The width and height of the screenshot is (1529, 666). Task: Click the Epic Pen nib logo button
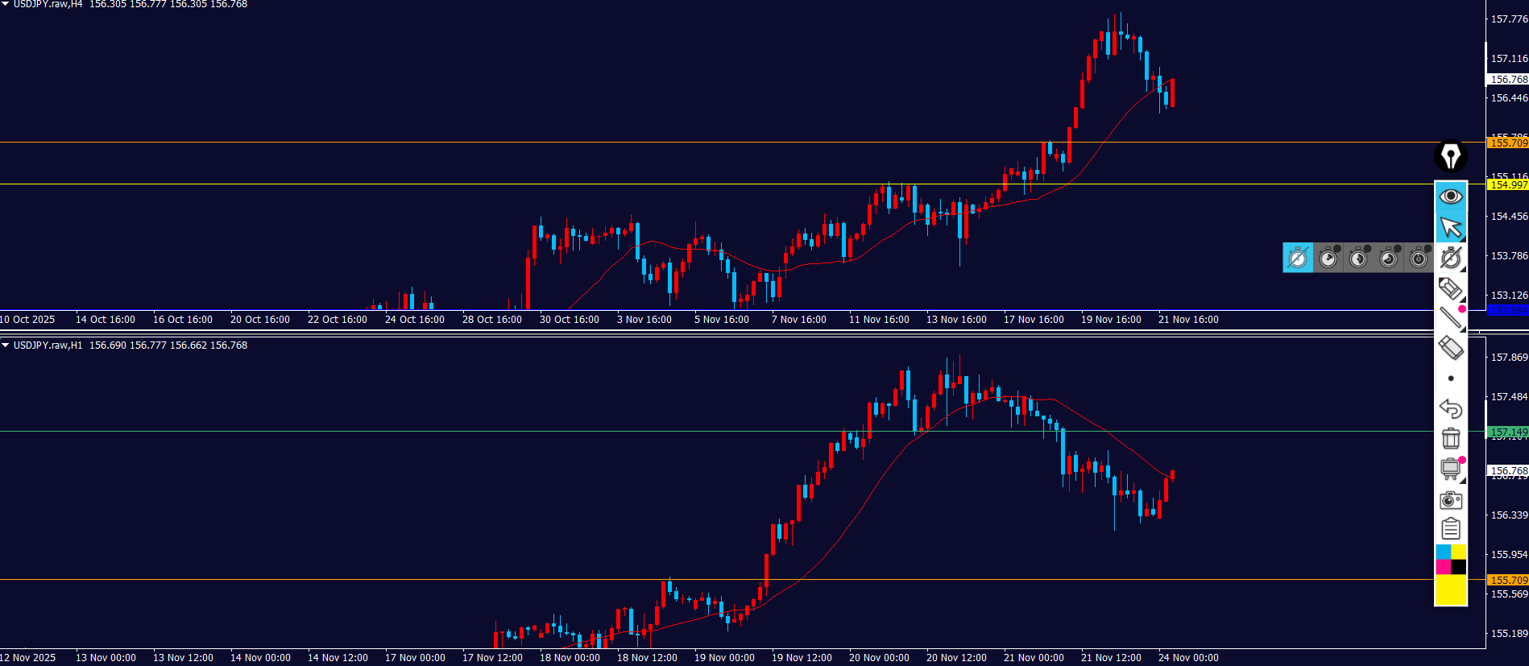pos(1450,155)
